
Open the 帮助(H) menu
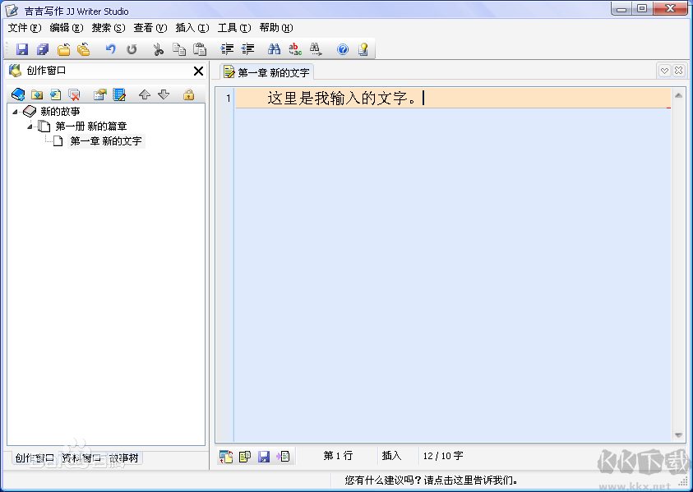tap(276, 28)
